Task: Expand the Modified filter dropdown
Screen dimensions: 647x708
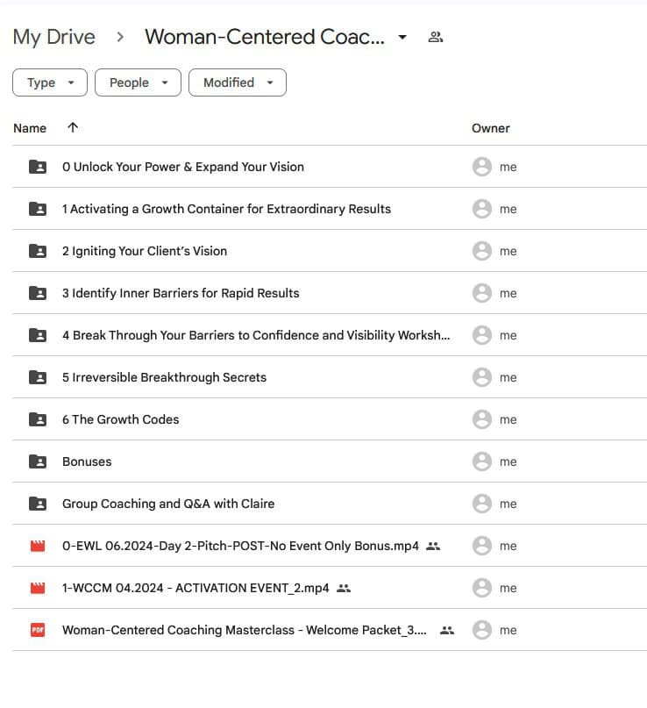Action: 238,82
